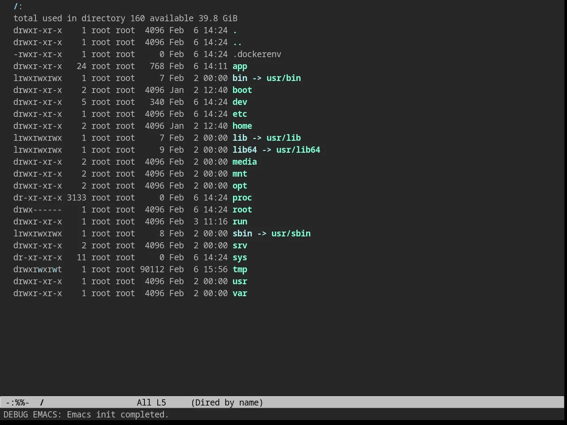Viewport: 567px width, 425px height.
Task: Click the '/' buffer name in mode line
Action: pos(42,402)
